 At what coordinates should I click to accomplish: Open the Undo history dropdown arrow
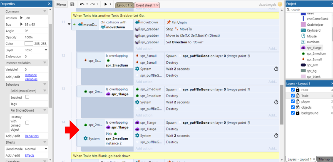coord(87,4)
